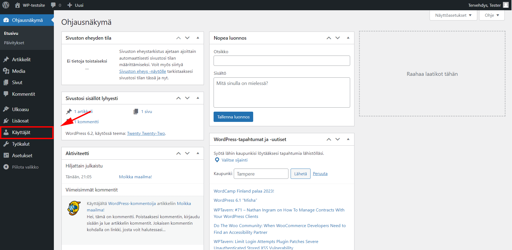Image resolution: width=512 pixels, height=250 pixels.
Task: Click the Piilota valikko collapse arrow icon
Action: click(6, 167)
